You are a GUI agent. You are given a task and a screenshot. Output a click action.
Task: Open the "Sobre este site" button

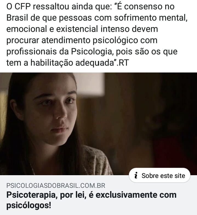click(x=159, y=175)
